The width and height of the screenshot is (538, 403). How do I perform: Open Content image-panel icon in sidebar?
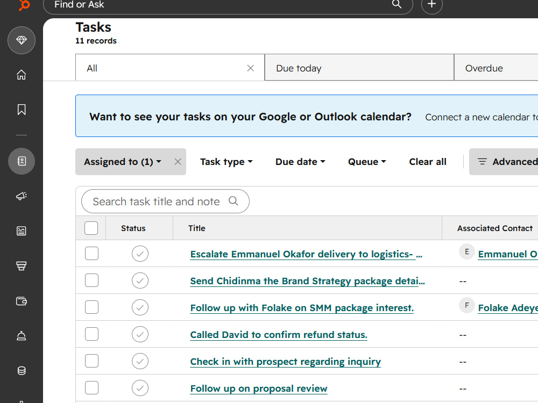coord(22,231)
